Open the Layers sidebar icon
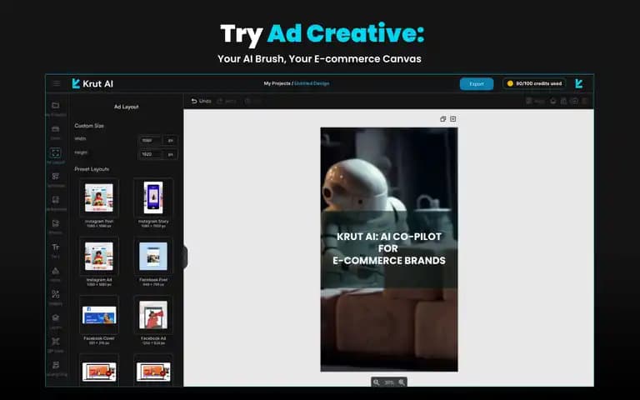The height and width of the screenshot is (400, 640). [x=56, y=317]
